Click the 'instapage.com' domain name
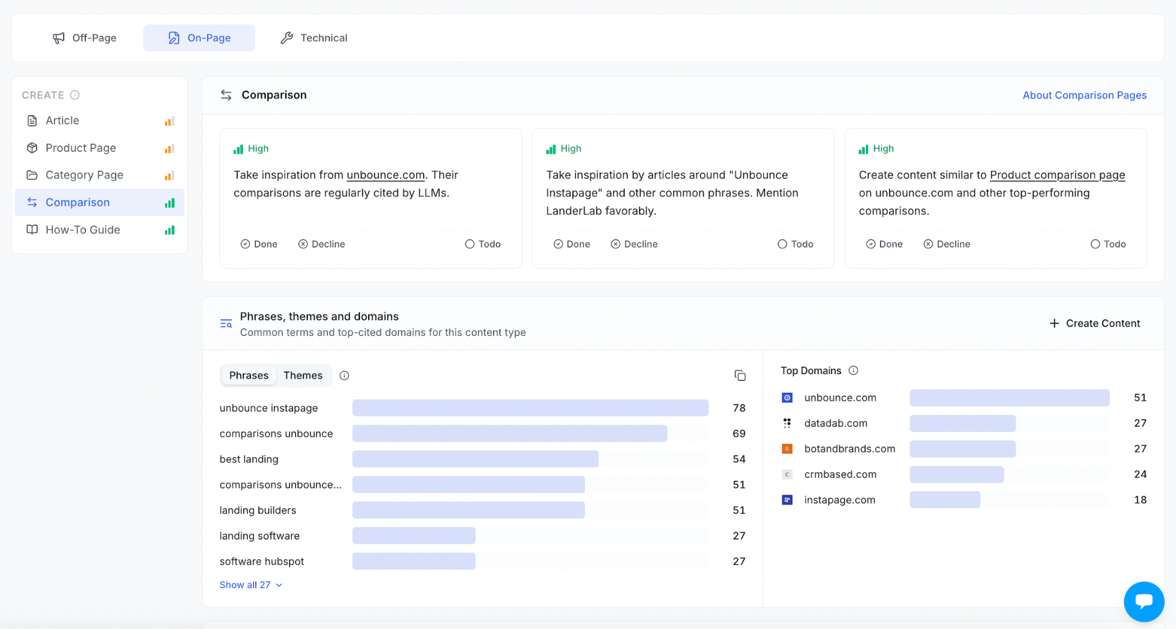 [x=840, y=500]
